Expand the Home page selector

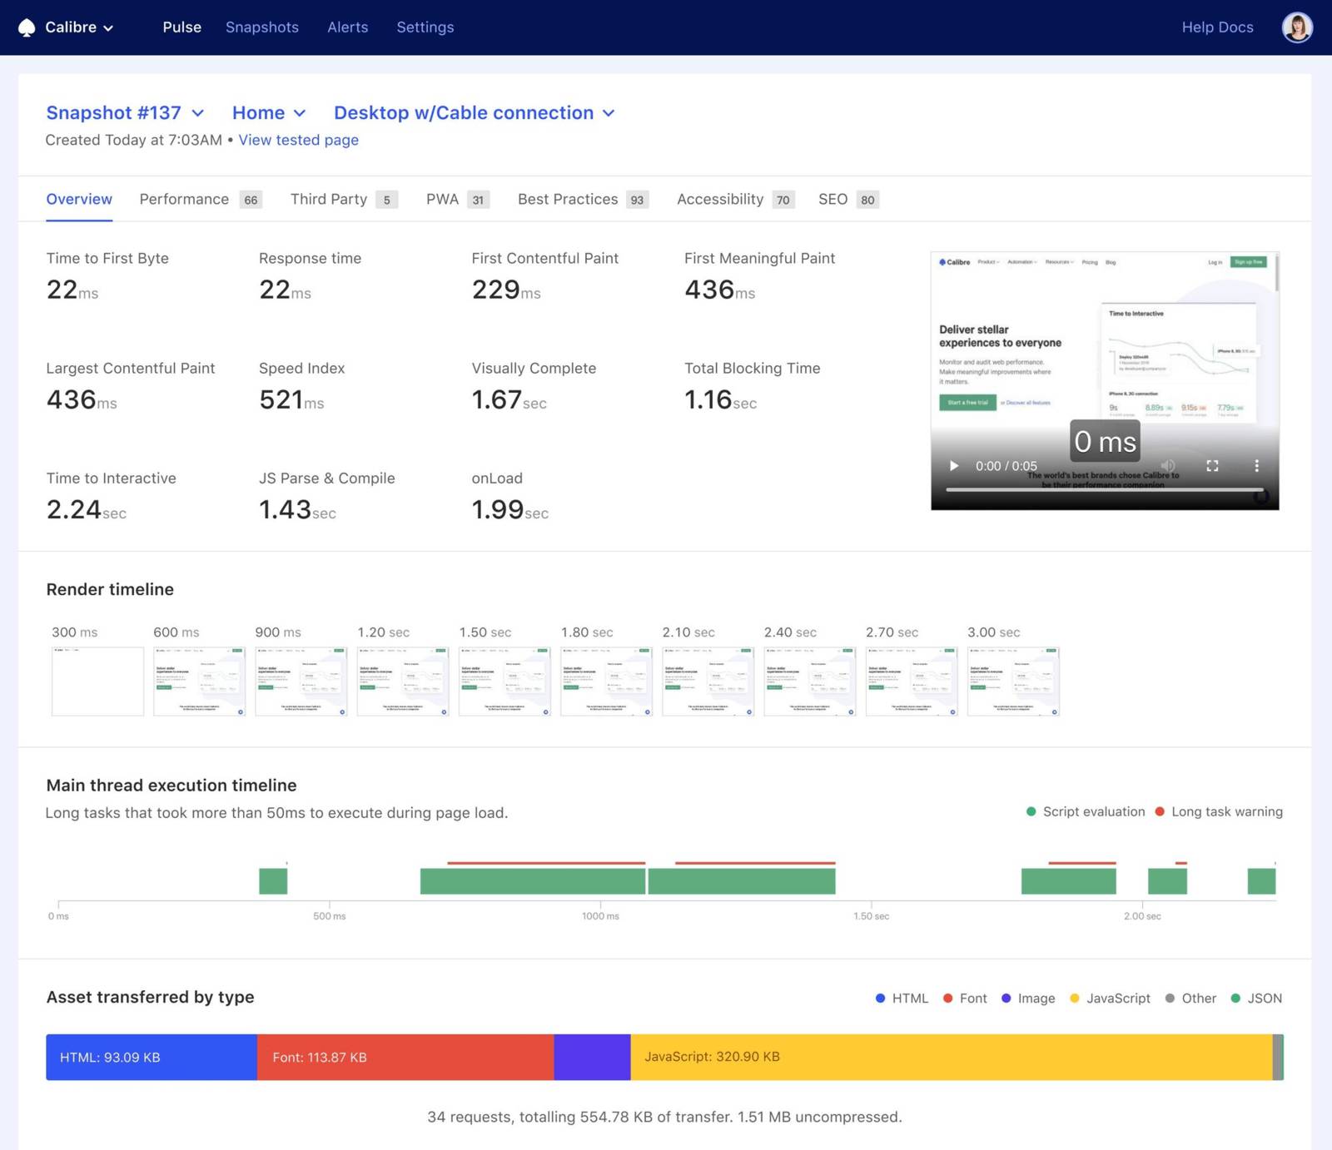269,112
